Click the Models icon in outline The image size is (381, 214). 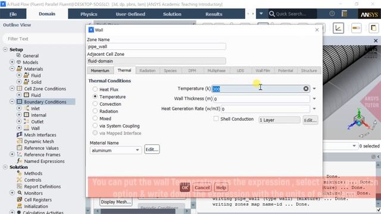pyautogui.click(x=18, y=62)
